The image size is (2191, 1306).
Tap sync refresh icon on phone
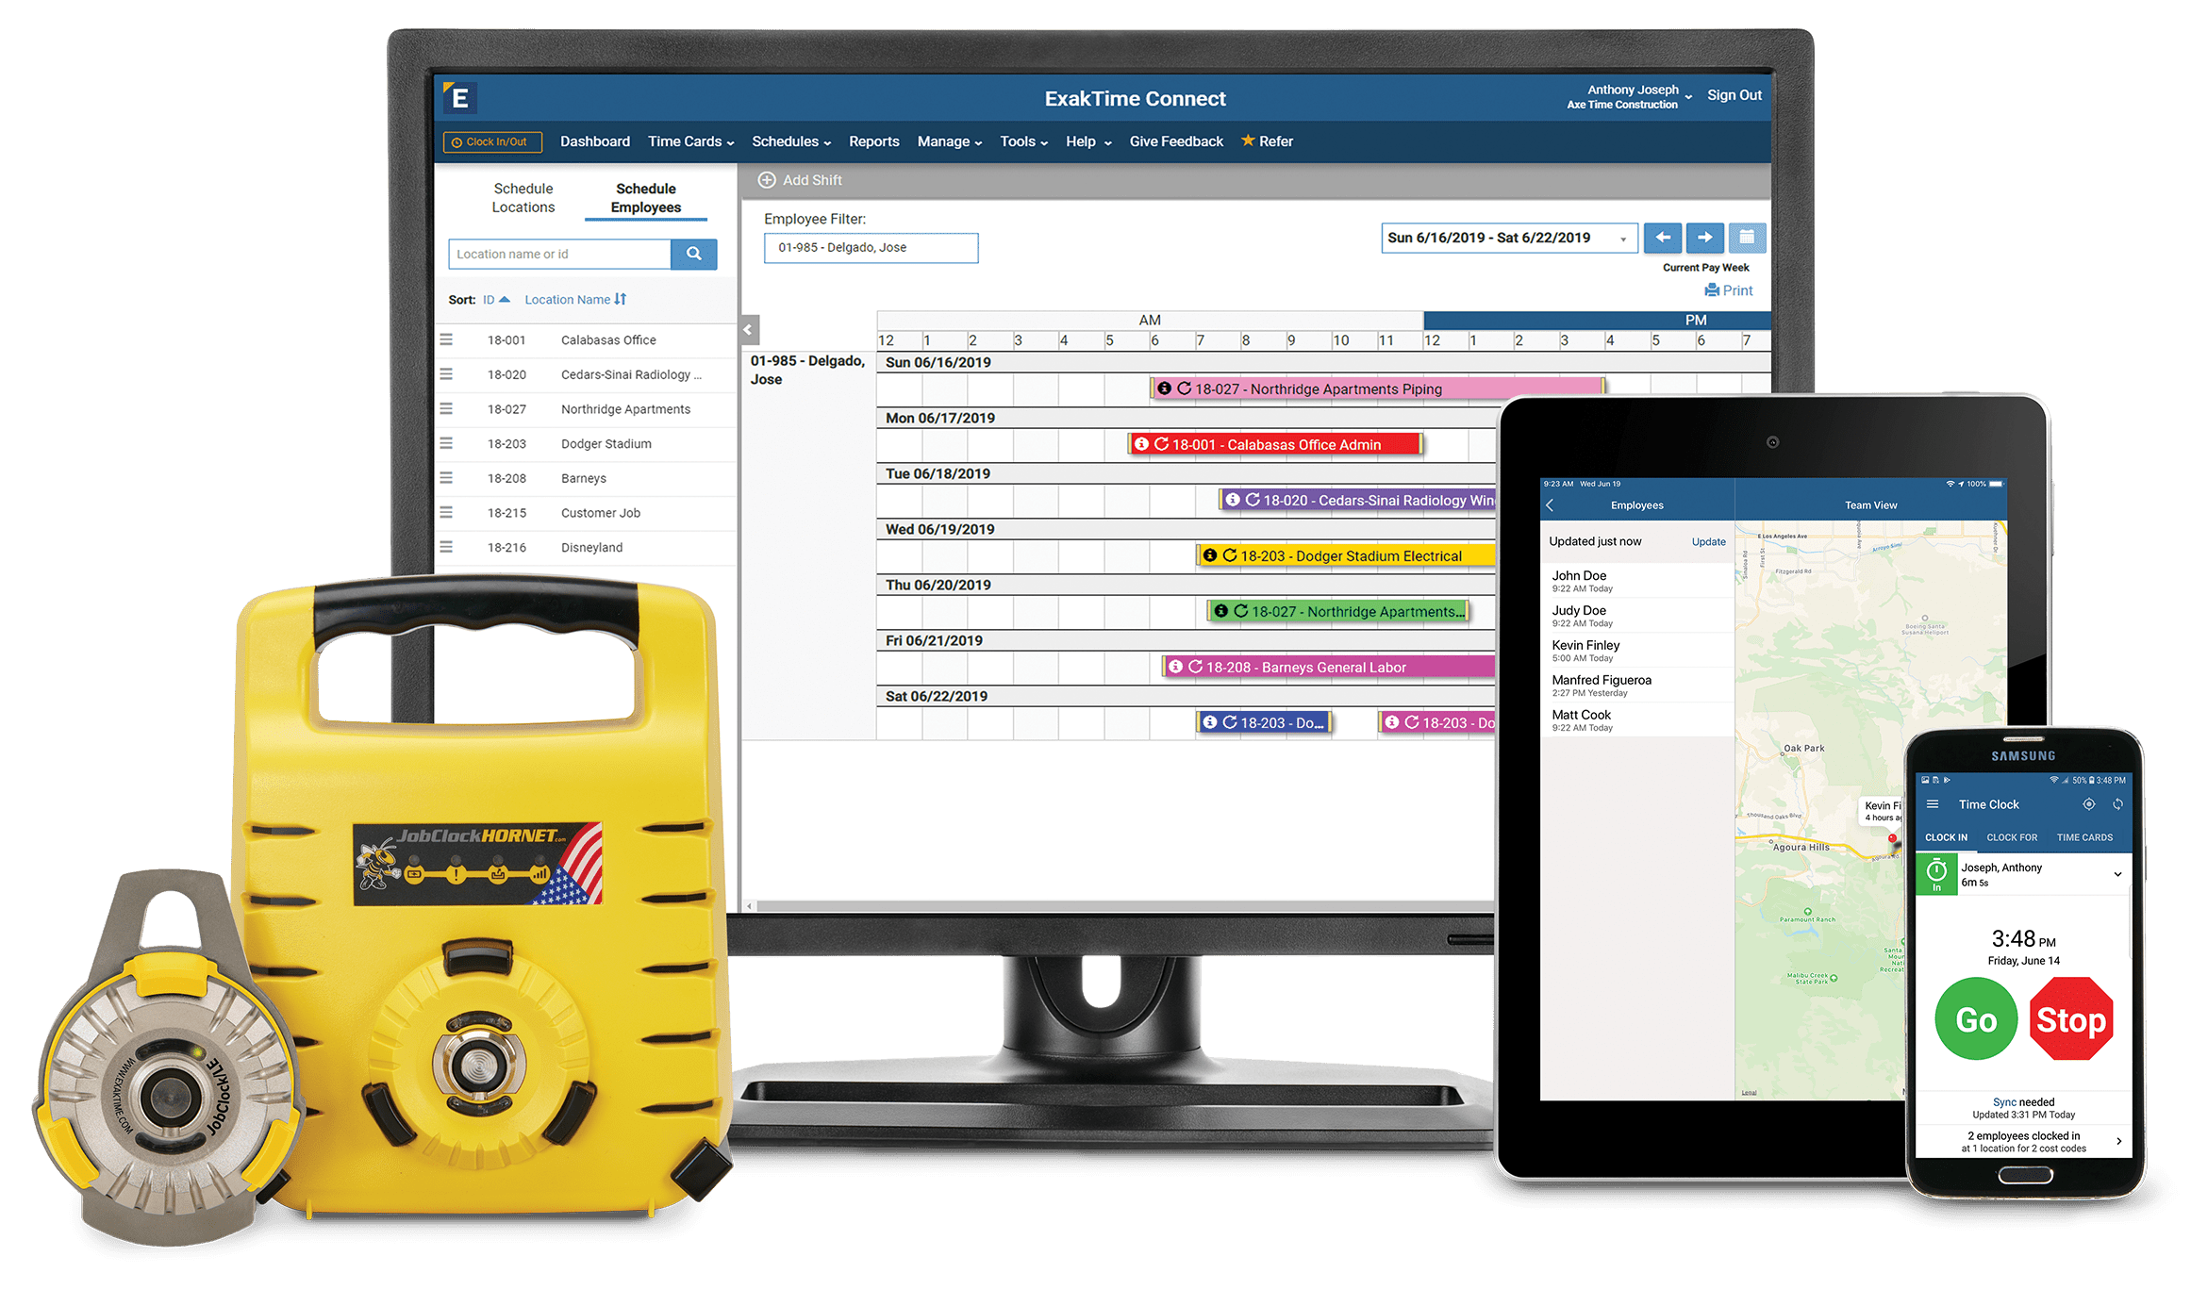click(2117, 804)
